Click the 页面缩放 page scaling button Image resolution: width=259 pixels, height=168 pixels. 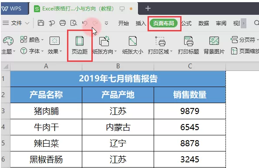point(245,51)
